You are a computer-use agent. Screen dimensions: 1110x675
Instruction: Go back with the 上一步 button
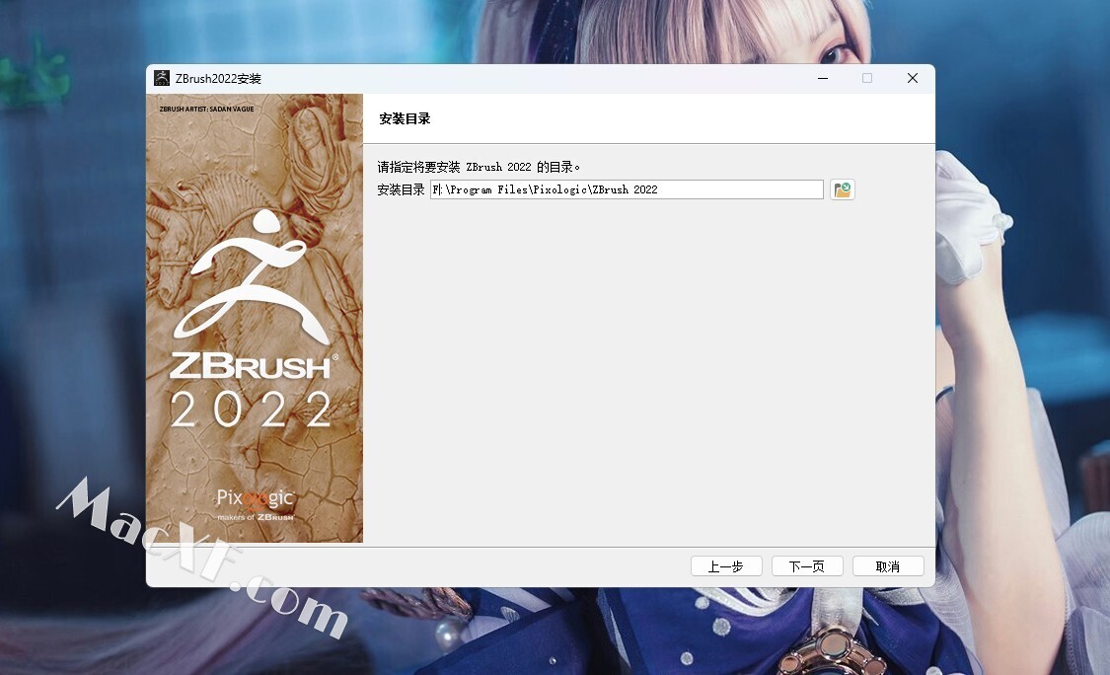tap(726, 566)
